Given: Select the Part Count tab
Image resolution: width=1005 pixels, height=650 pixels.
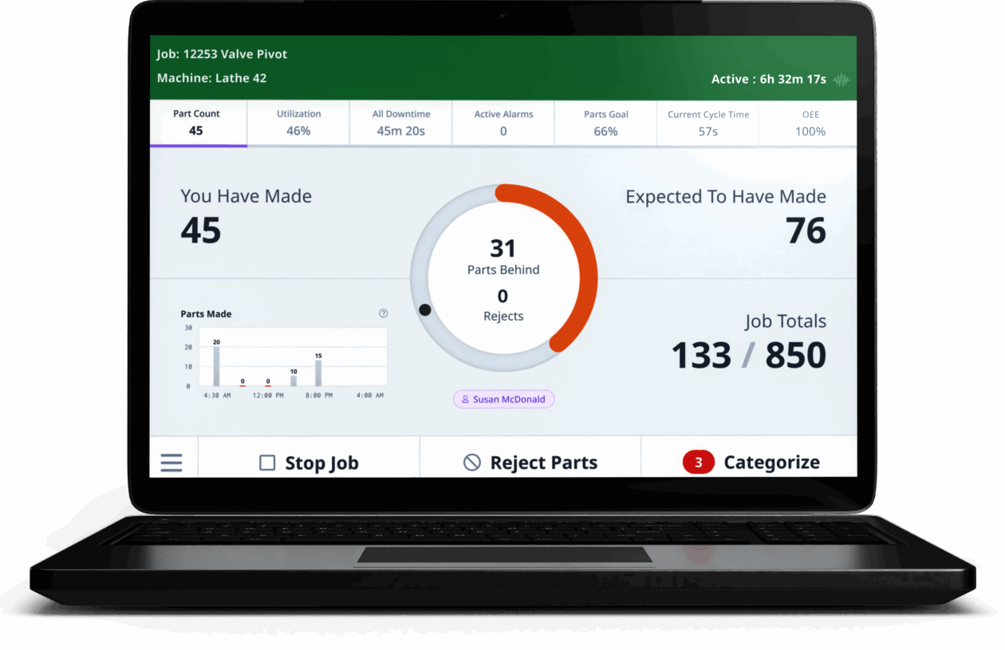Looking at the screenshot, I should pyautogui.click(x=196, y=122).
